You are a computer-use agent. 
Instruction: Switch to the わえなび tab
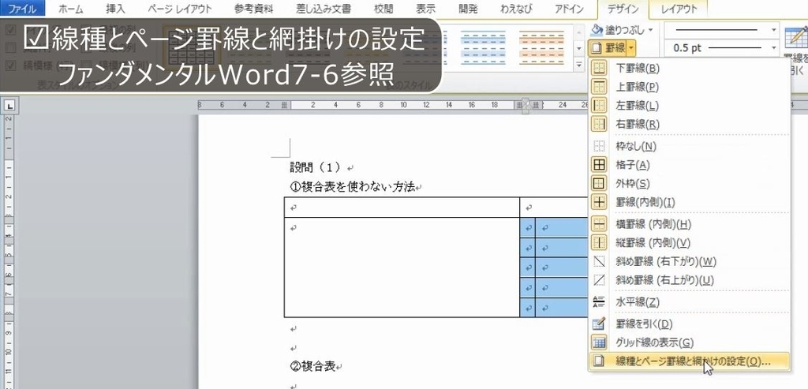click(x=518, y=8)
